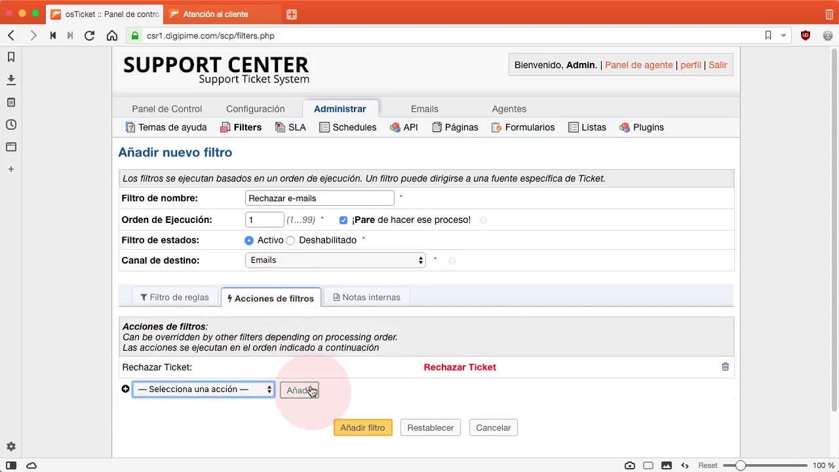
Task: Toggle the side panel status bar icon
Action: point(11,465)
